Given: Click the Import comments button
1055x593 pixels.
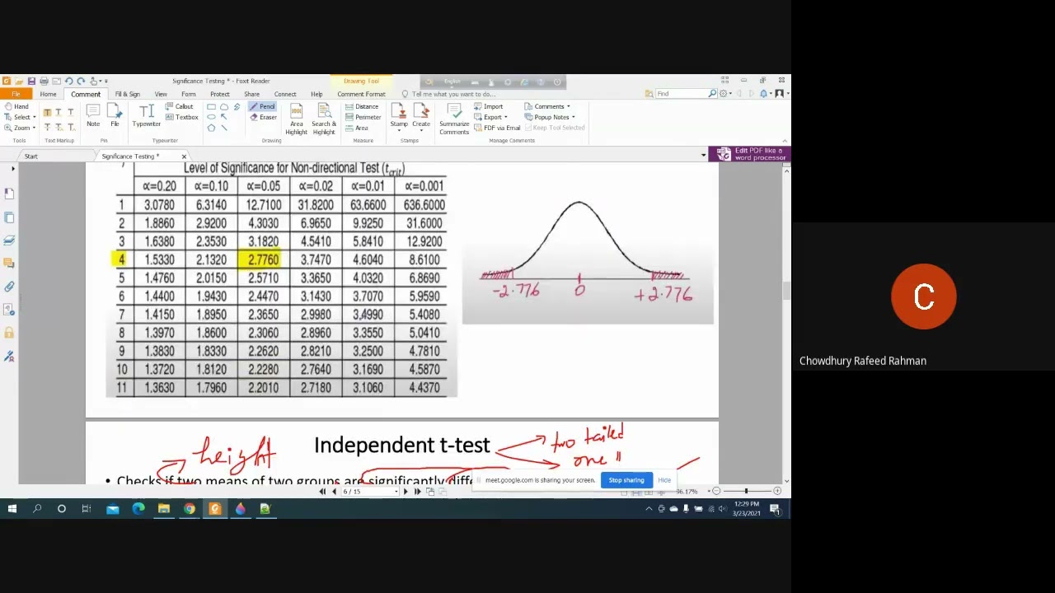Looking at the screenshot, I should 488,106.
